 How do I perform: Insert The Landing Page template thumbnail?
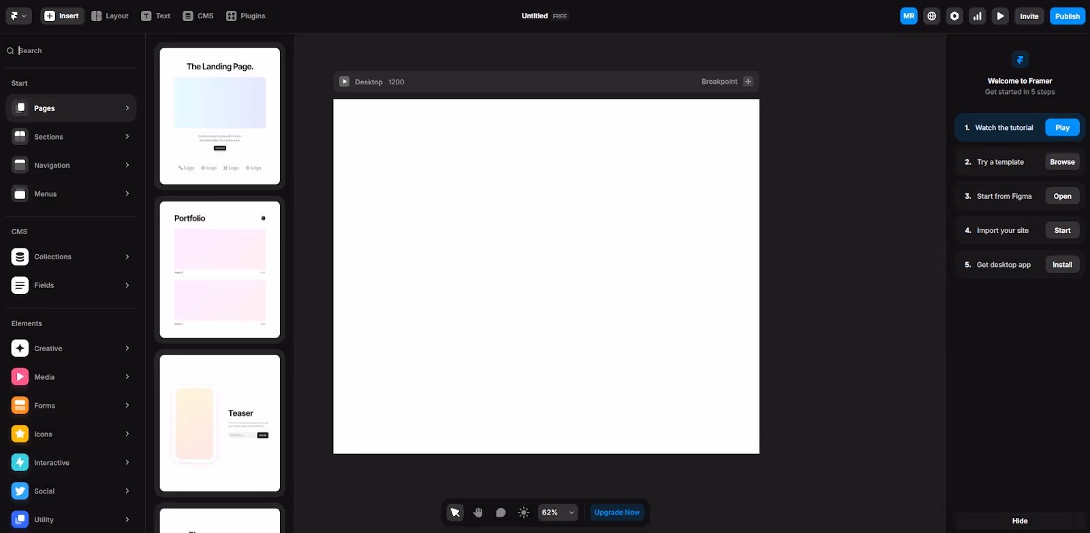click(x=219, y=116)
